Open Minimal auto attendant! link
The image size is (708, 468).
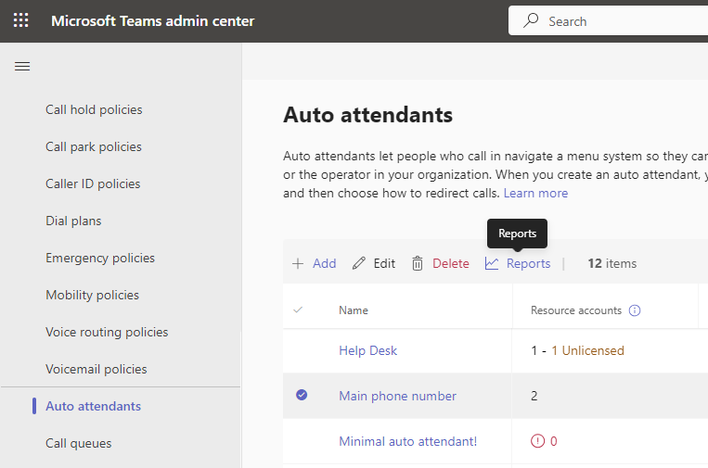407,441
